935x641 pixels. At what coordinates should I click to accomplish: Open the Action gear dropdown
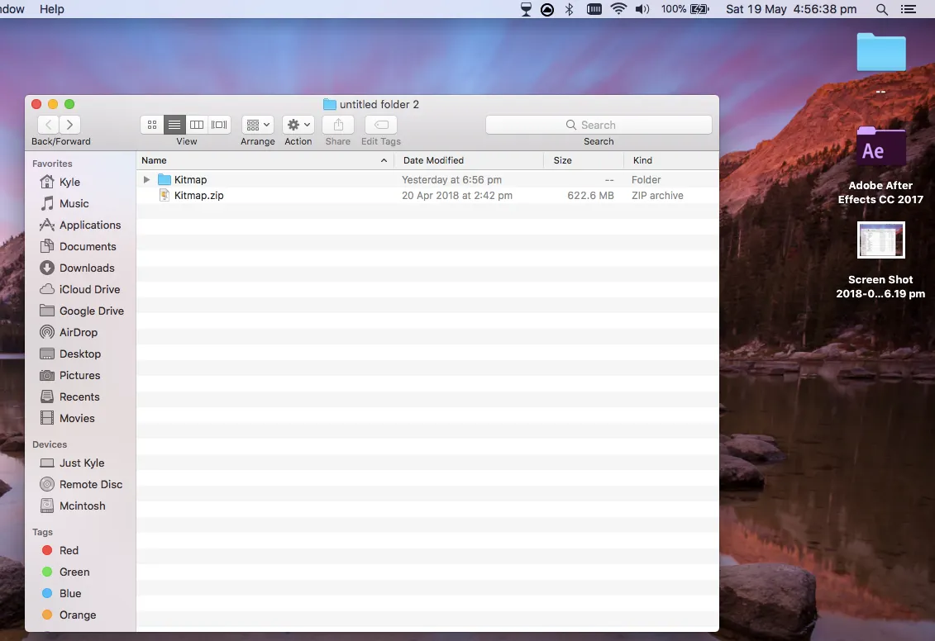tap(298, 125)
